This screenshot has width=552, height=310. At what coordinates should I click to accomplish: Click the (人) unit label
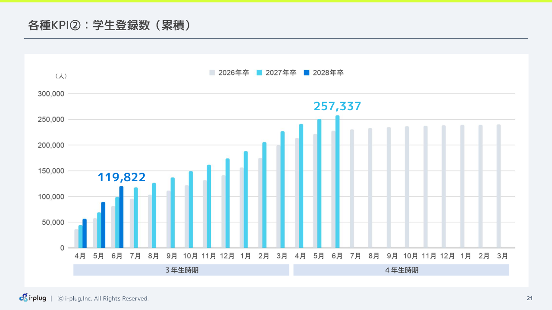pos(61,76)
